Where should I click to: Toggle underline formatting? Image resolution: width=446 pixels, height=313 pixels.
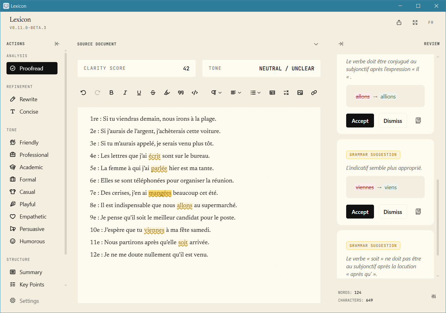(x=139, y=93)
